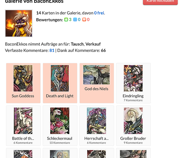Click the Eindringling 7 Kommentare text
This screenshot has width=183, height=158.
(x=133, y=100)
